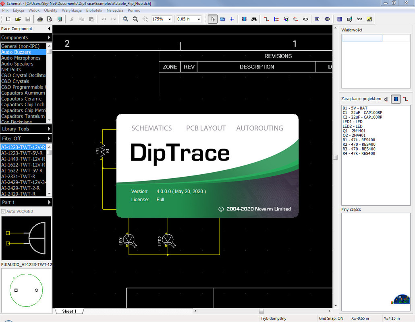Viewport: 415px width, 322px height.
Task: Click the titles and sheet setup icon
Action: tap(60, 19)
